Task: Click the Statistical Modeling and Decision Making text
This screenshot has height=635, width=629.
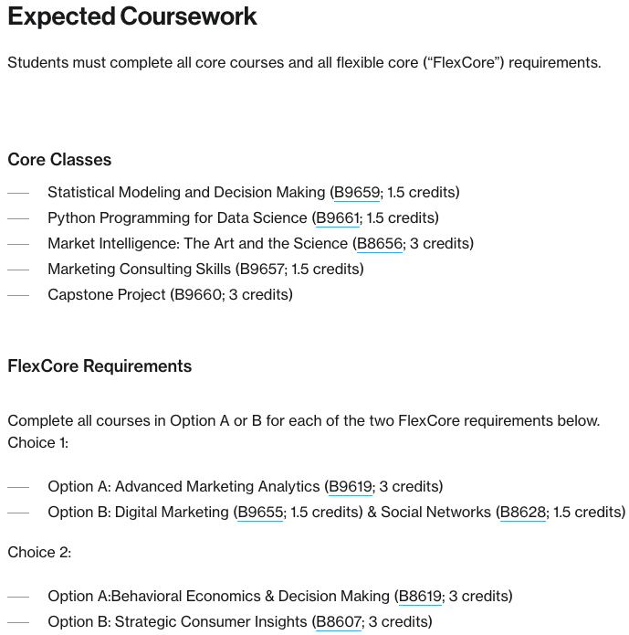Action: coord(186,193)
